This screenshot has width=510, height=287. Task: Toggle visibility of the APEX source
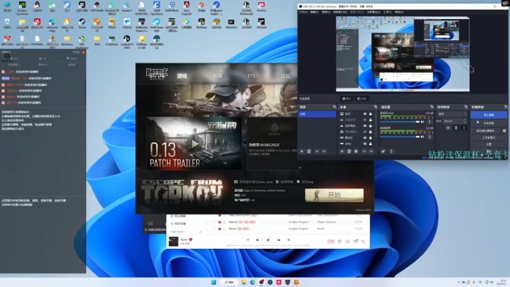tap(365, 144)
